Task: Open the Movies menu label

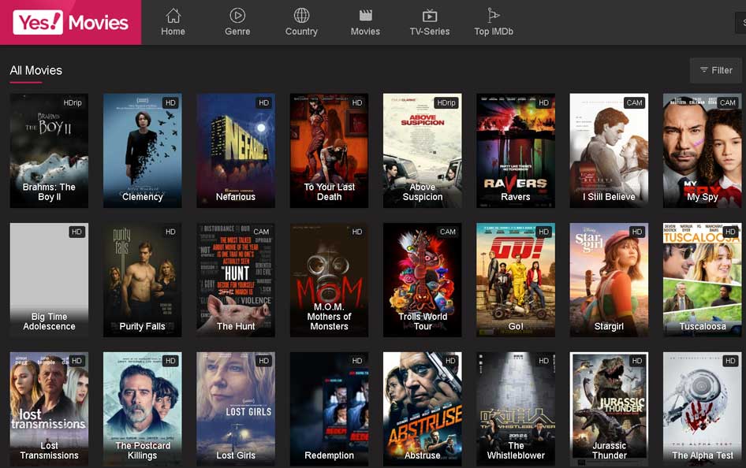Action: tap(365, 32)
